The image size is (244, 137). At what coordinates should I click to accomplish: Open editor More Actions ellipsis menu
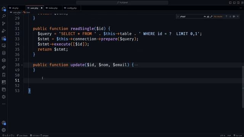point(241,8)
